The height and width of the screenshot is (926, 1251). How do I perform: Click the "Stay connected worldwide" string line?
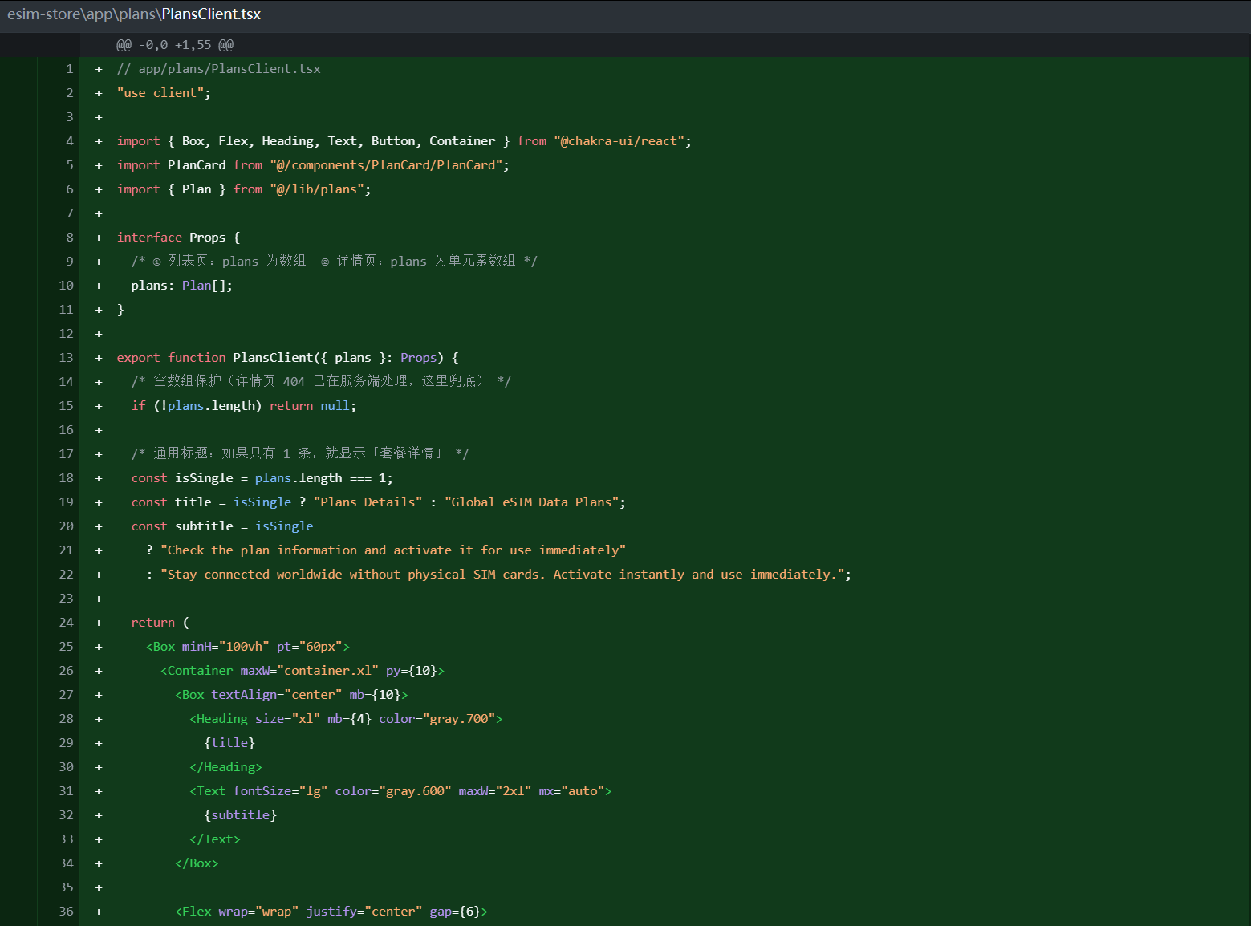[x=498, y=575]
